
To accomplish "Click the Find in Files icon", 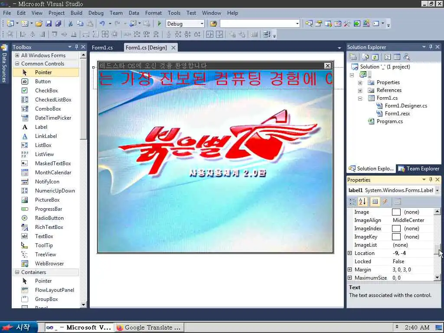I will pyautogui.click(x=213, y=23).
